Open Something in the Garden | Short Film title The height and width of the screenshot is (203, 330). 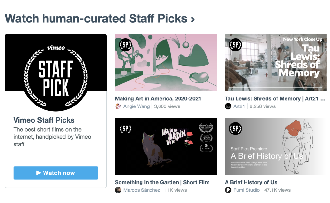tap(162, 182)
